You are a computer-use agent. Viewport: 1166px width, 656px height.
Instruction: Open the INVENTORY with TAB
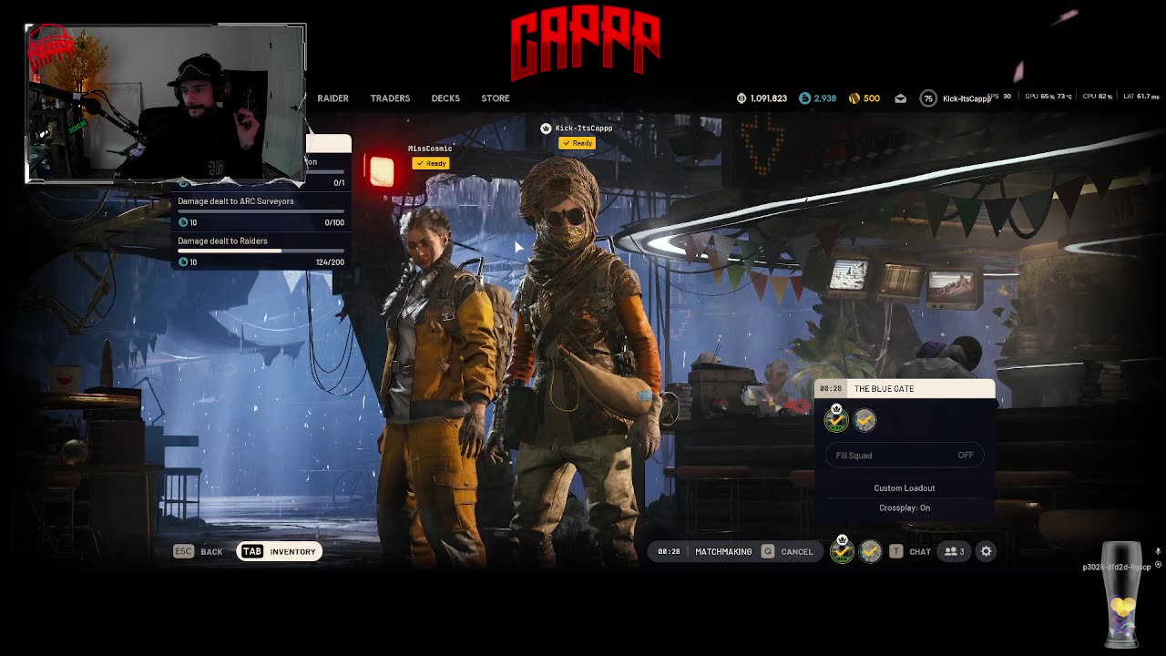coord(279,551)
